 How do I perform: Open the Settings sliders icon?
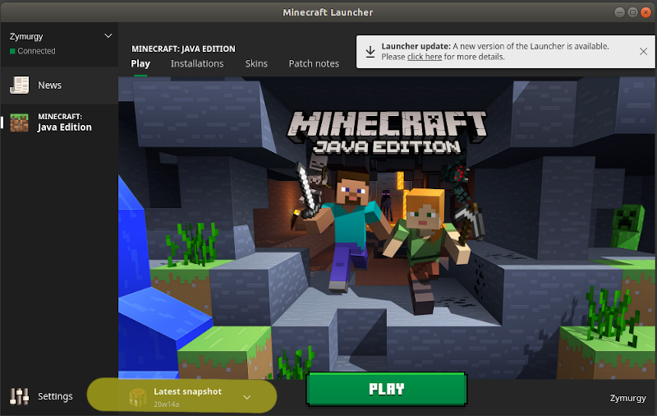(x=19, y=396)
